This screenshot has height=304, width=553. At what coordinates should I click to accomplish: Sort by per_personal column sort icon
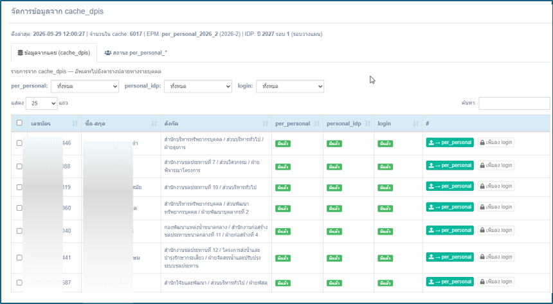(x=316, y=124)
